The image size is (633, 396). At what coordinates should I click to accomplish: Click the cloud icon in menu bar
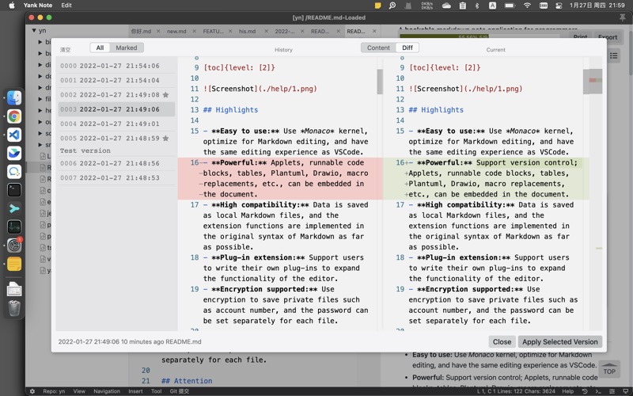(446, 6)
